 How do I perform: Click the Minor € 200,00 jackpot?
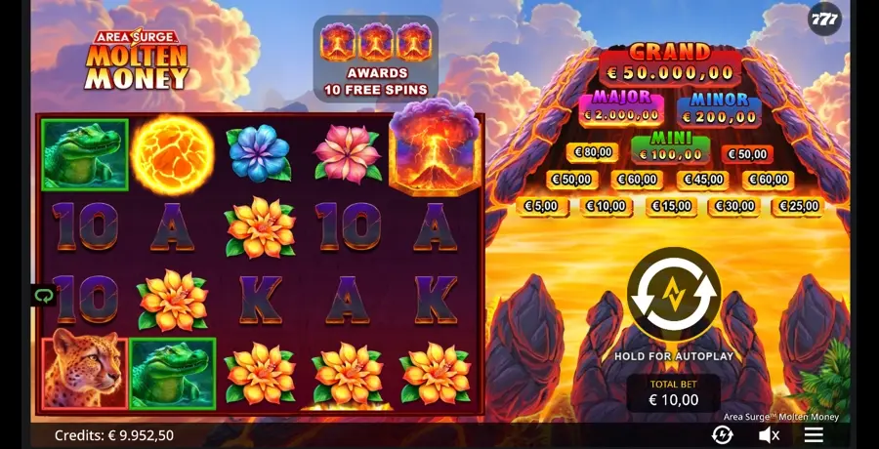coord(719,110)
